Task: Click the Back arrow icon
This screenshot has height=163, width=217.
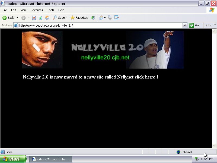Action: [x=4, y=18]
